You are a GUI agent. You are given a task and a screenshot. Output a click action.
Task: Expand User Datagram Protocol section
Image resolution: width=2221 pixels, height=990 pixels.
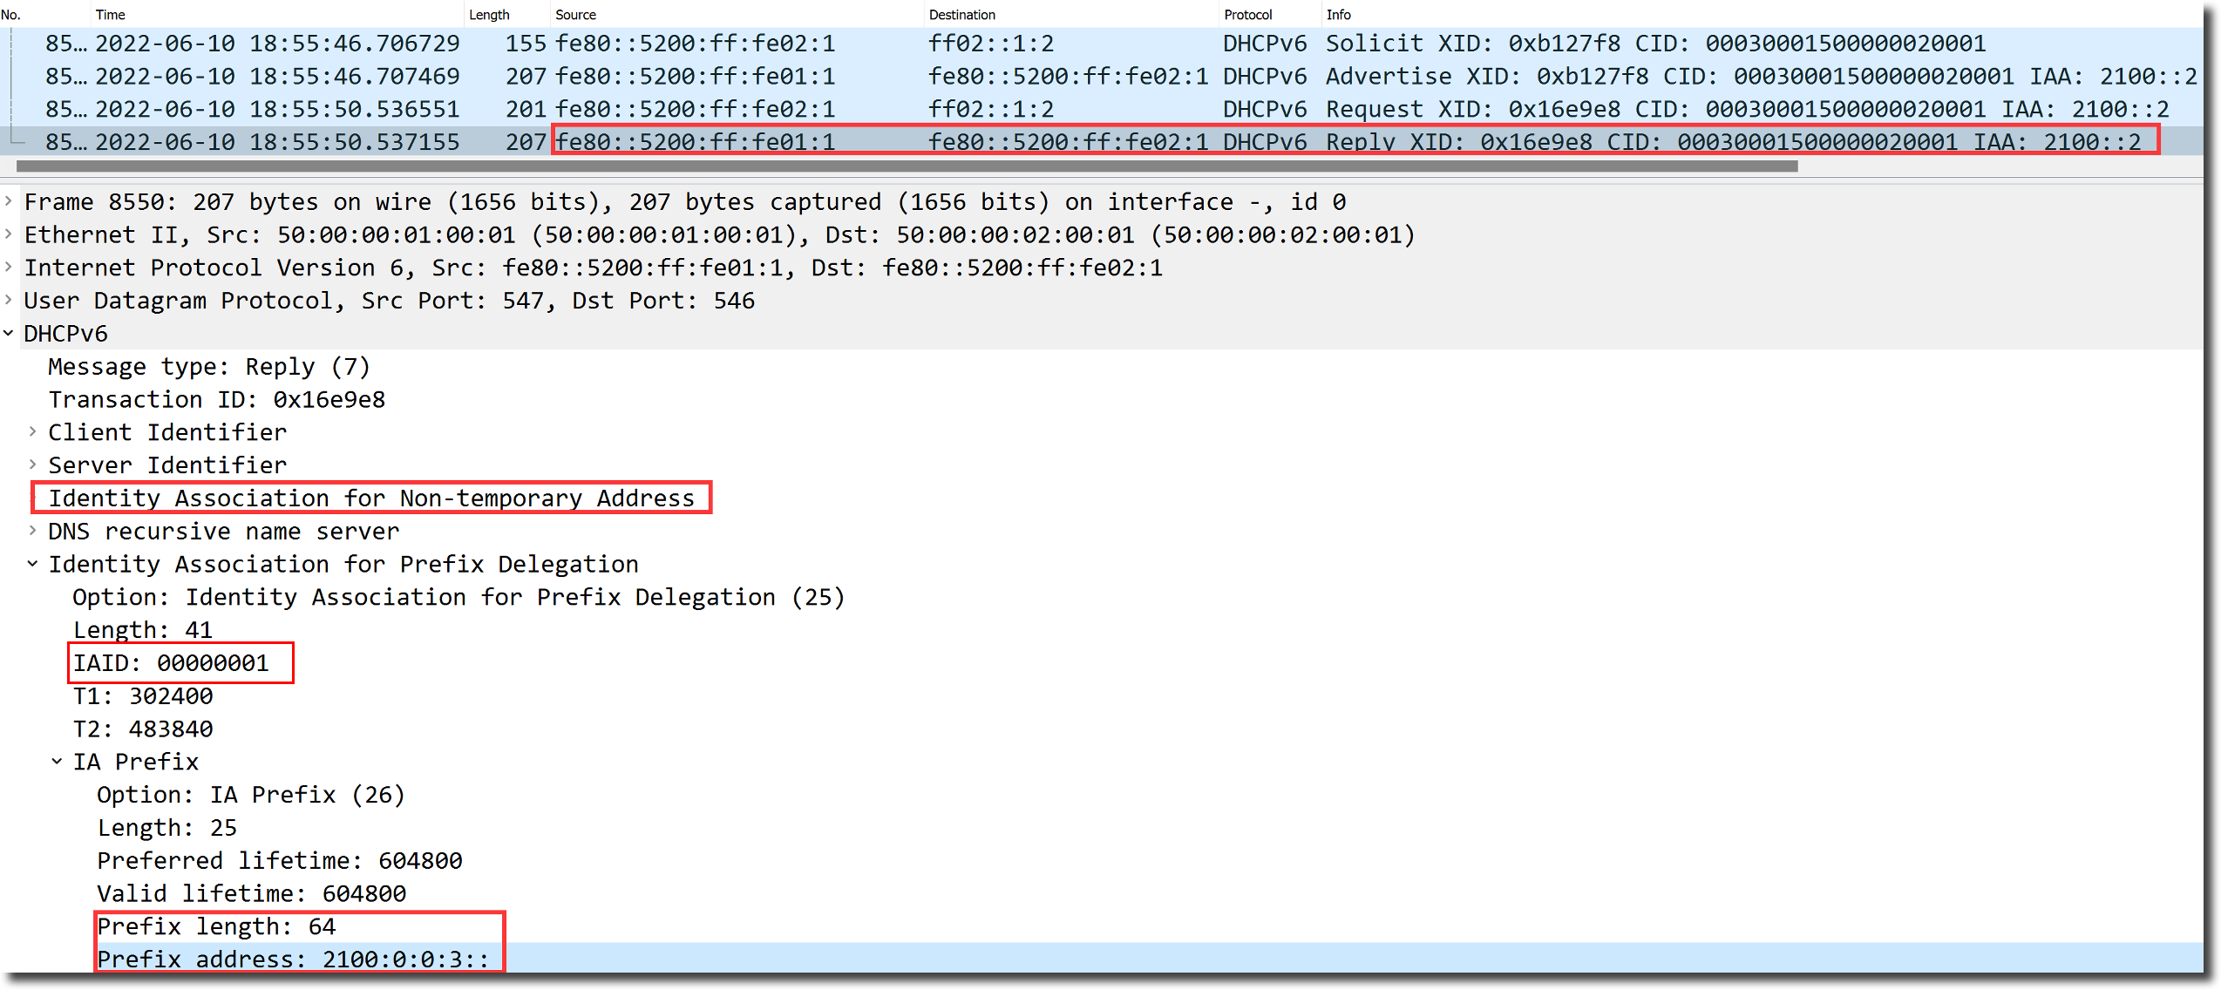click(x=9, y=301)
